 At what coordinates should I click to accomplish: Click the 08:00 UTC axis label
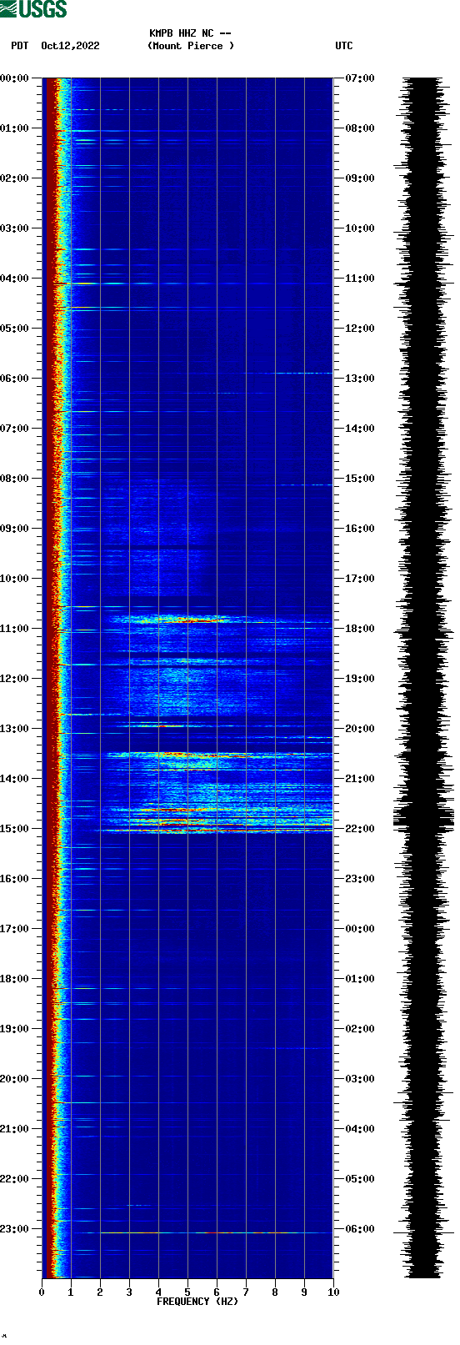360,128
